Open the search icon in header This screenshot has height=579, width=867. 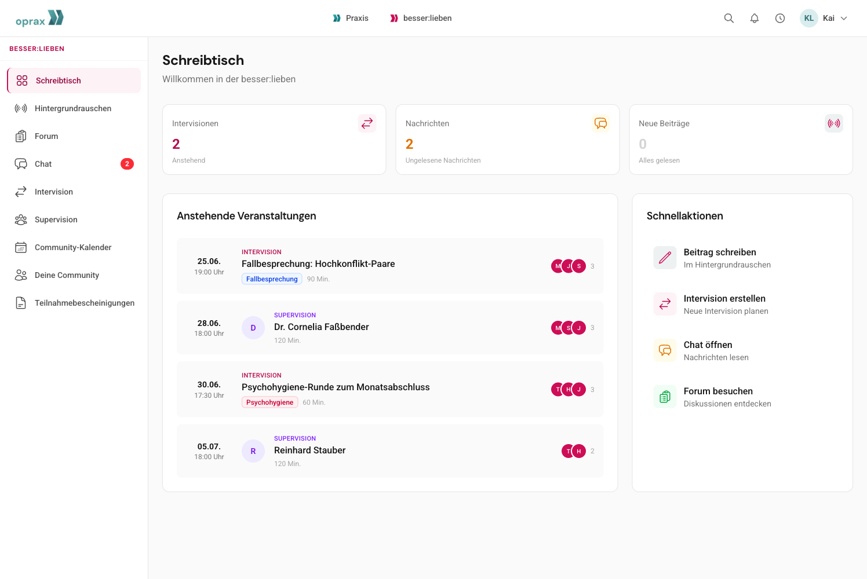tap(729, 18)
